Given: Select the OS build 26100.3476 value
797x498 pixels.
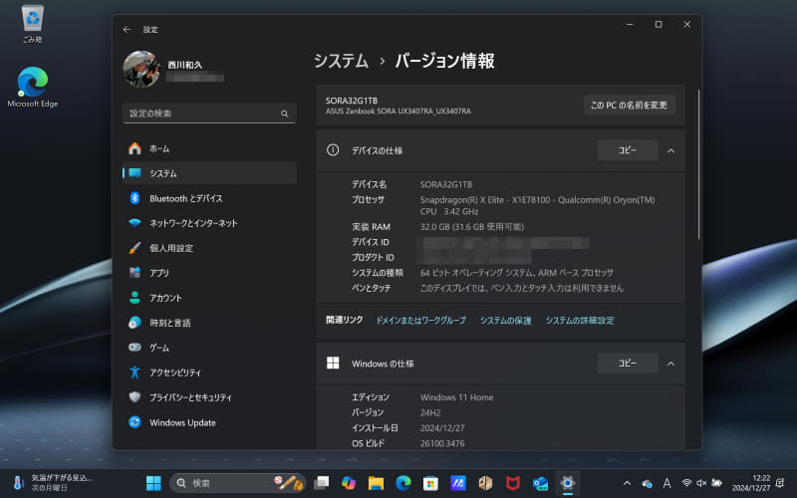Looking at the screenshot, I should pos(442,443).
